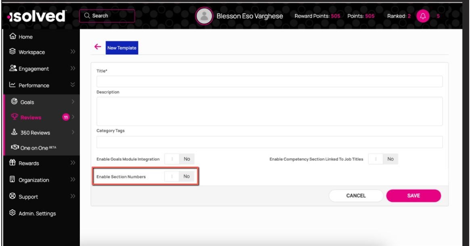
Task: Open notifications bell icon
Action: (x=423, y=16)
